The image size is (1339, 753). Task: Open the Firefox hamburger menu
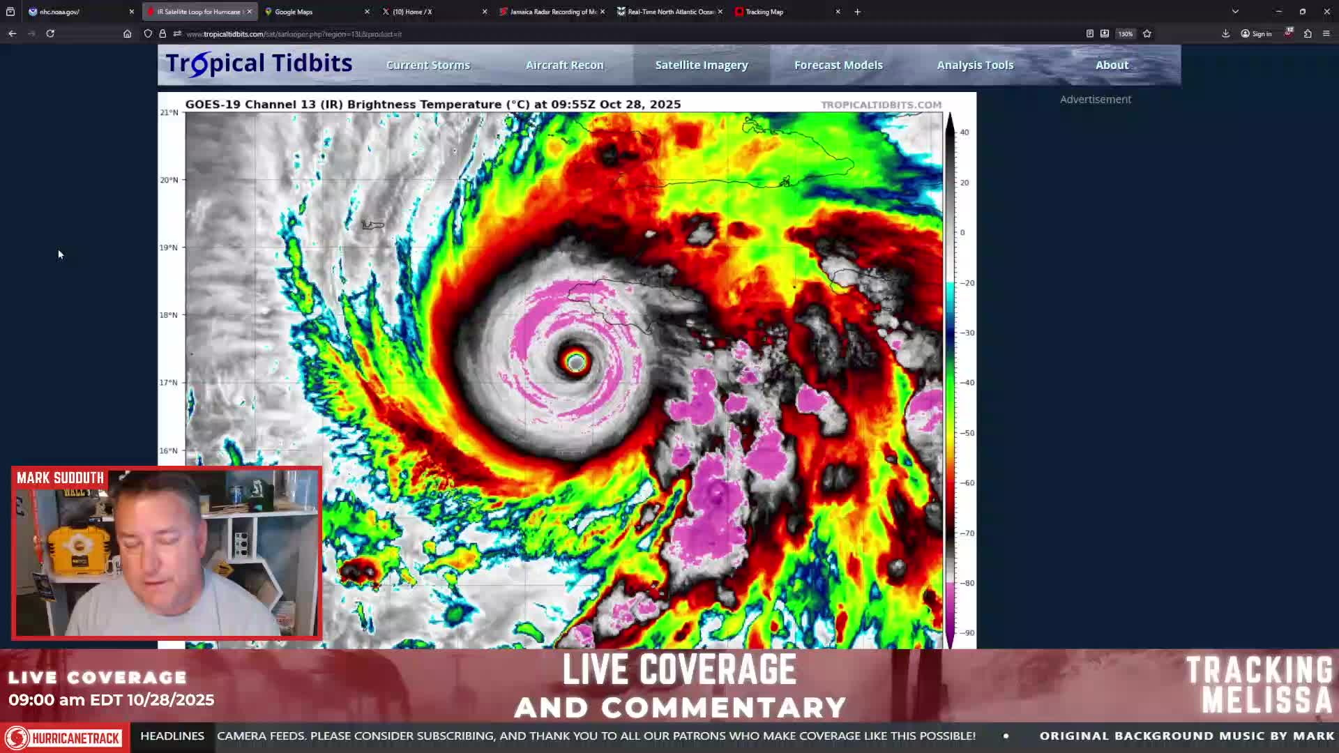tap(1326, 33)
